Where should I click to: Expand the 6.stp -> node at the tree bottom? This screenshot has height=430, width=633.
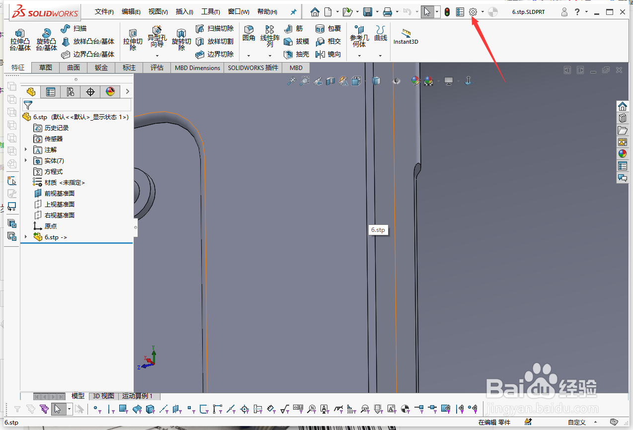pos(26,237)
